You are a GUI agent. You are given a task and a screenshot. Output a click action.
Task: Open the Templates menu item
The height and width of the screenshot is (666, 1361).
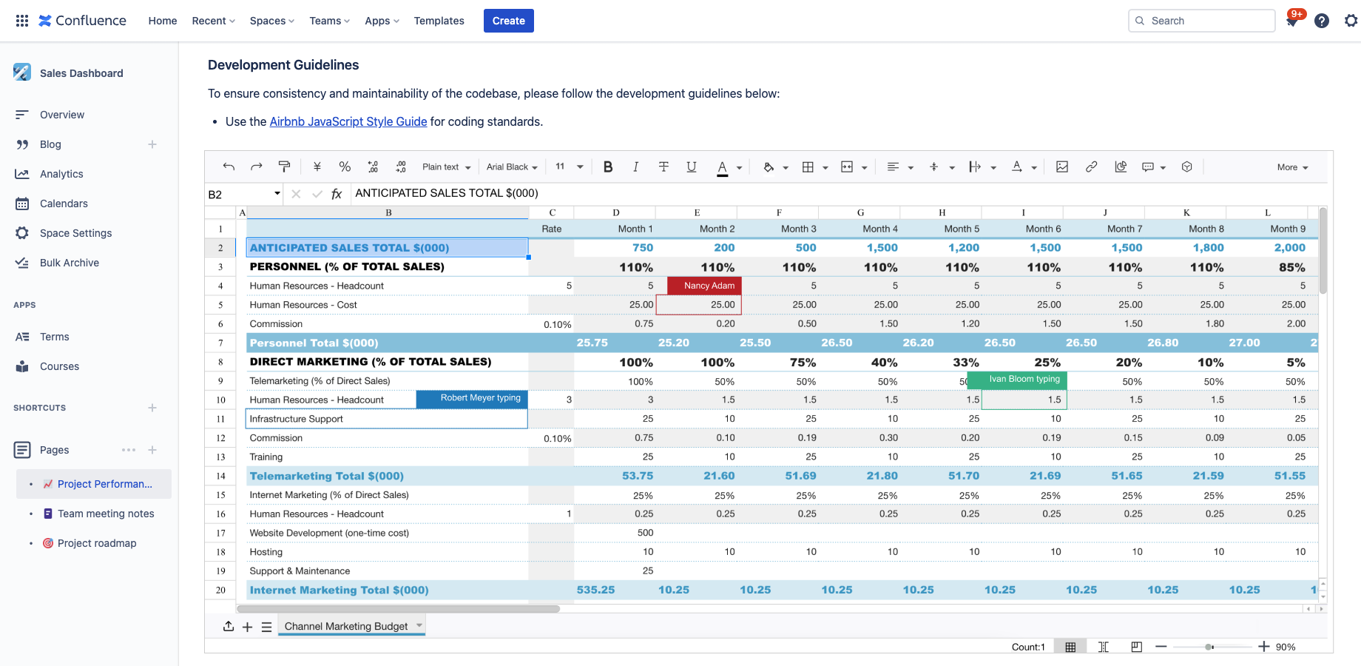click(439, 21)
